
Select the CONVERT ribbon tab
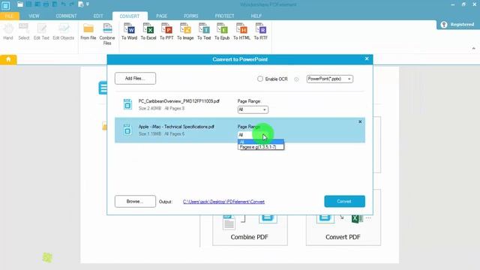130,16
